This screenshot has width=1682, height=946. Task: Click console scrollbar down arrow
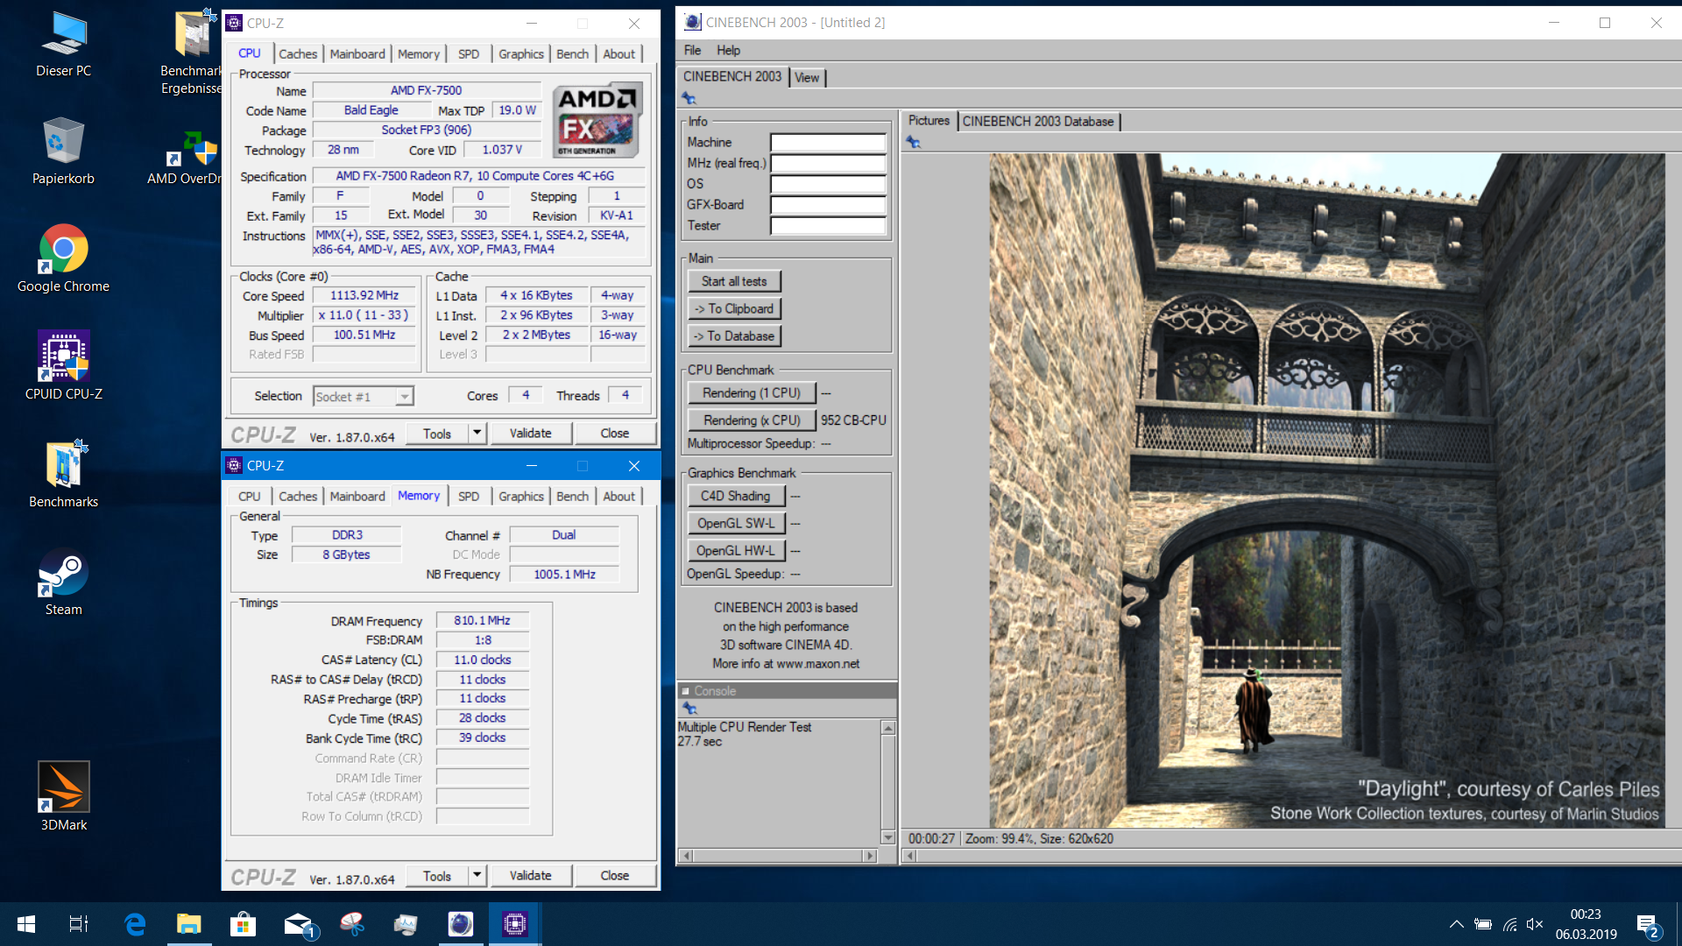point(888,838)
